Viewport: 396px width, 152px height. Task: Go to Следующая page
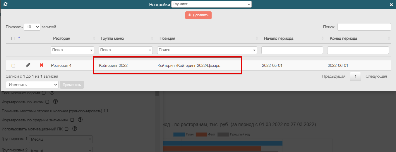tap(376, 76)
